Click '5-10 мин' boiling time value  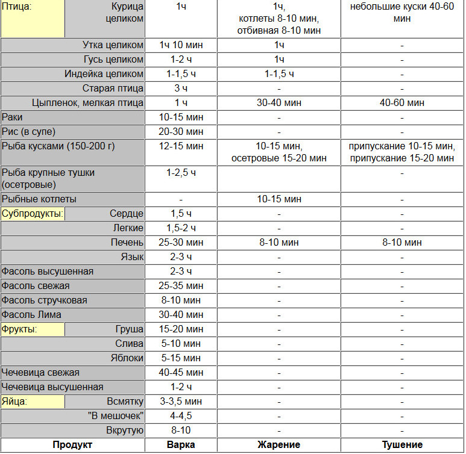coord(181,344)
